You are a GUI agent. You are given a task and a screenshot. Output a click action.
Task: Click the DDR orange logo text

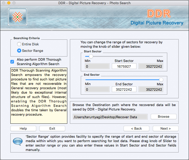click(159, 13)
